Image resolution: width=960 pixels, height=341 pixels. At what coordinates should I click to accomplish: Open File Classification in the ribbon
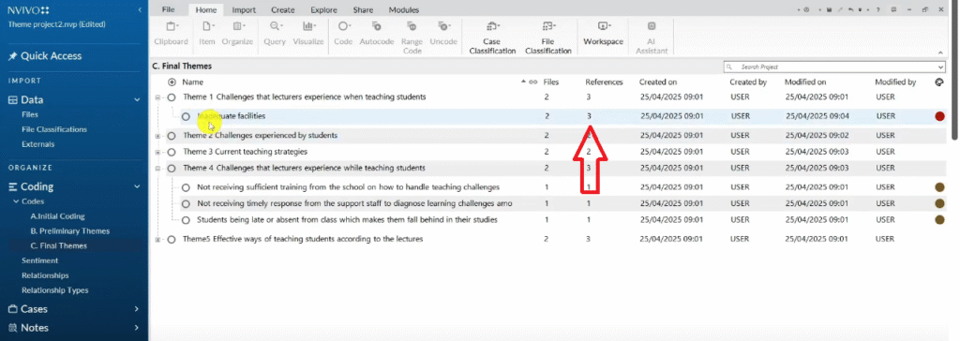[x=547, y=37]
